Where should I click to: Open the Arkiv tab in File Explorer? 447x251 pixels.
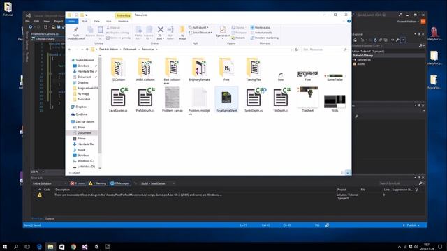[72, 22]
